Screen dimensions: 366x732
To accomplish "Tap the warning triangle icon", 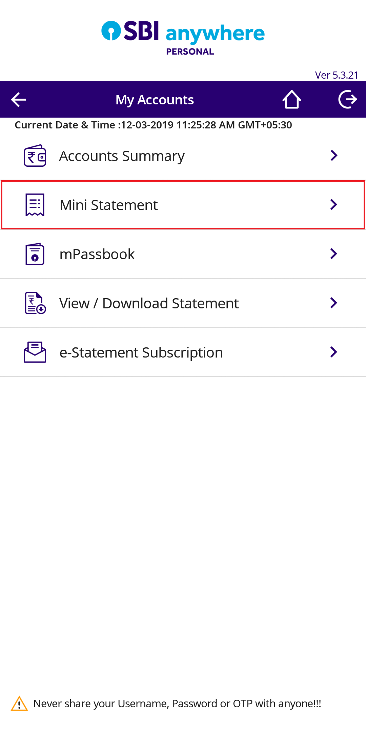I will point(19,704).
